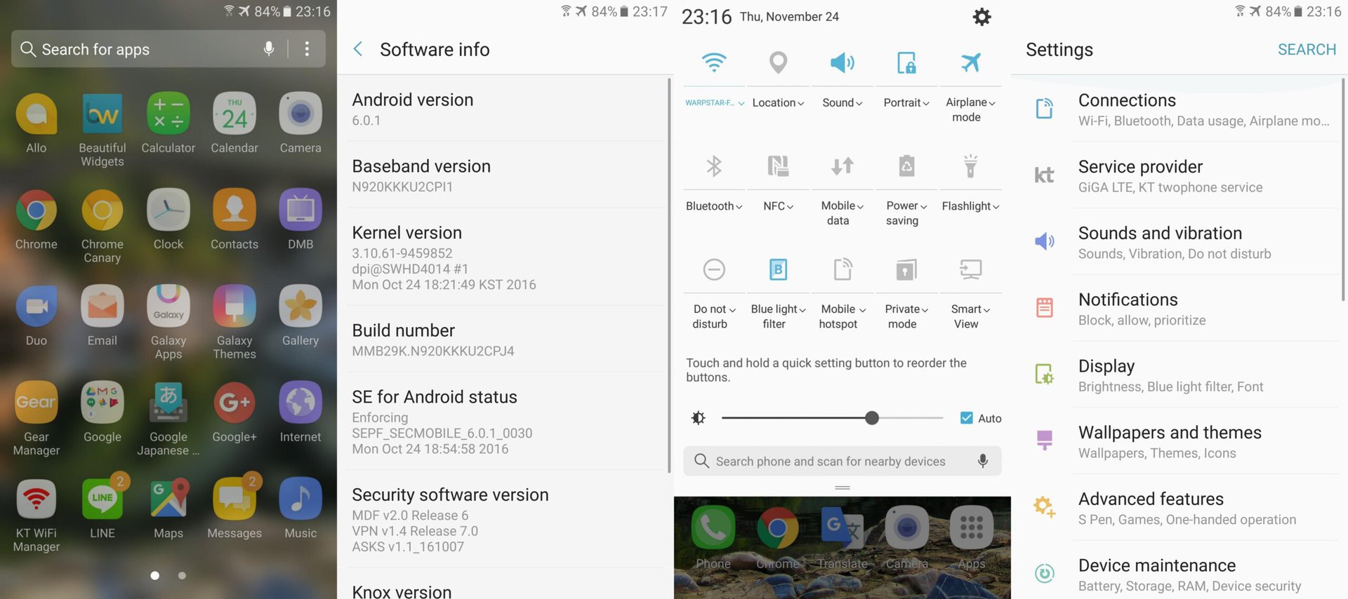
Task: Turn on Bluetooth quick setting
Action: tap(714, 182)
